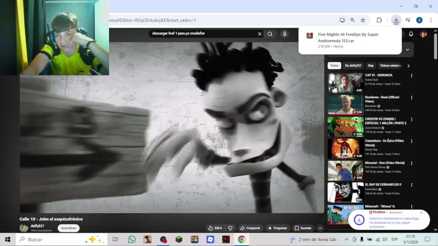438x246 pixels.
Task: Clear the YouTube search box with X
Action: click(x=260, y=34)
